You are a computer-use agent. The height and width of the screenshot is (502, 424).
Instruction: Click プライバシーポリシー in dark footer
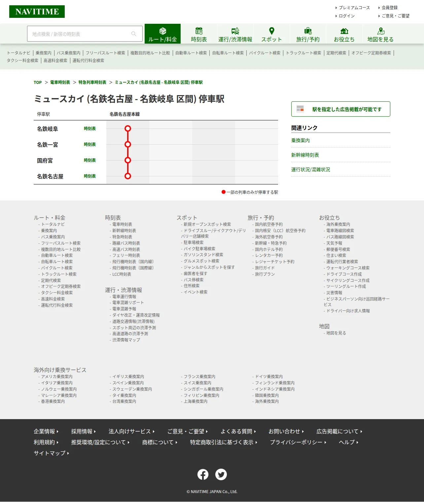298,442
